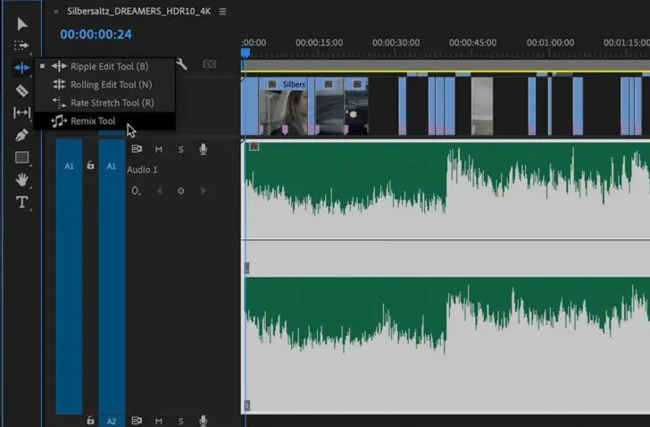The width and height of the screenshot is (650, 427).
Task: Solo the Audio 2 track
Action: (180, 422)
